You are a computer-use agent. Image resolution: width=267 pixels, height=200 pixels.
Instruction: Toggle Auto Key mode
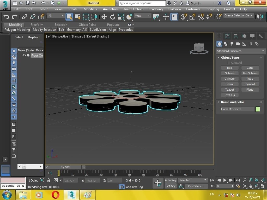point(171,180)
